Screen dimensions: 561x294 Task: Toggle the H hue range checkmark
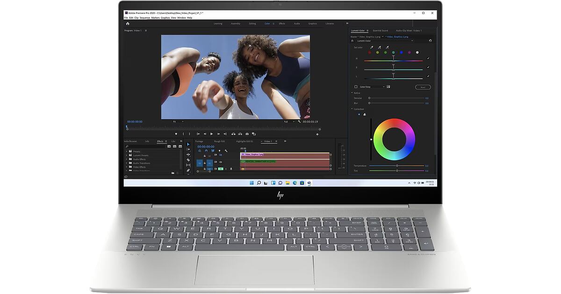click(x=428, y=58)
